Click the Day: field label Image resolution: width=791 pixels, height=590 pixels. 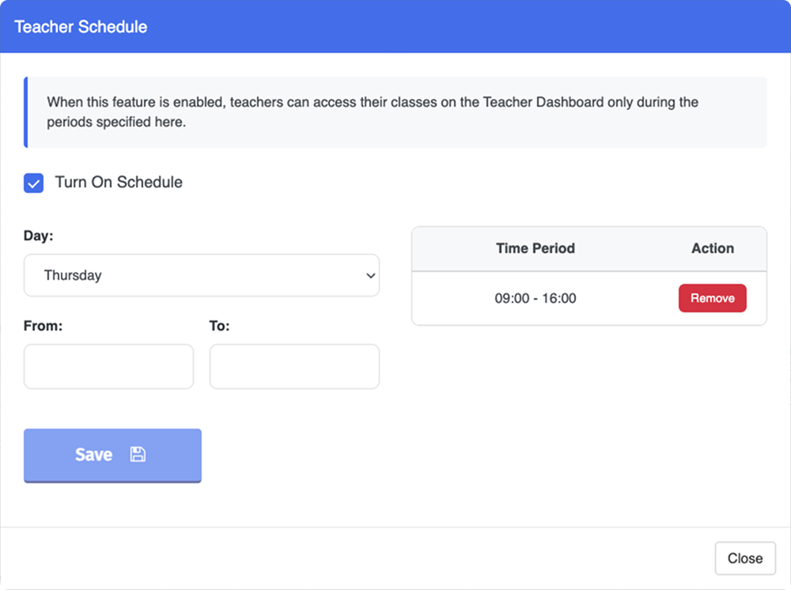pyautogui.click(x=38, y=236)
